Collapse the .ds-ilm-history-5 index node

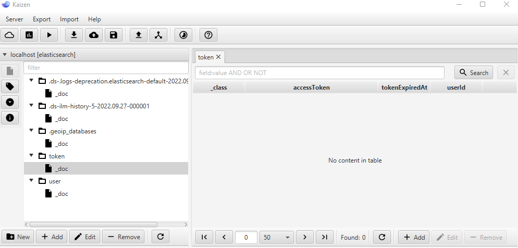pyautogui.click(x=31, y=106)
